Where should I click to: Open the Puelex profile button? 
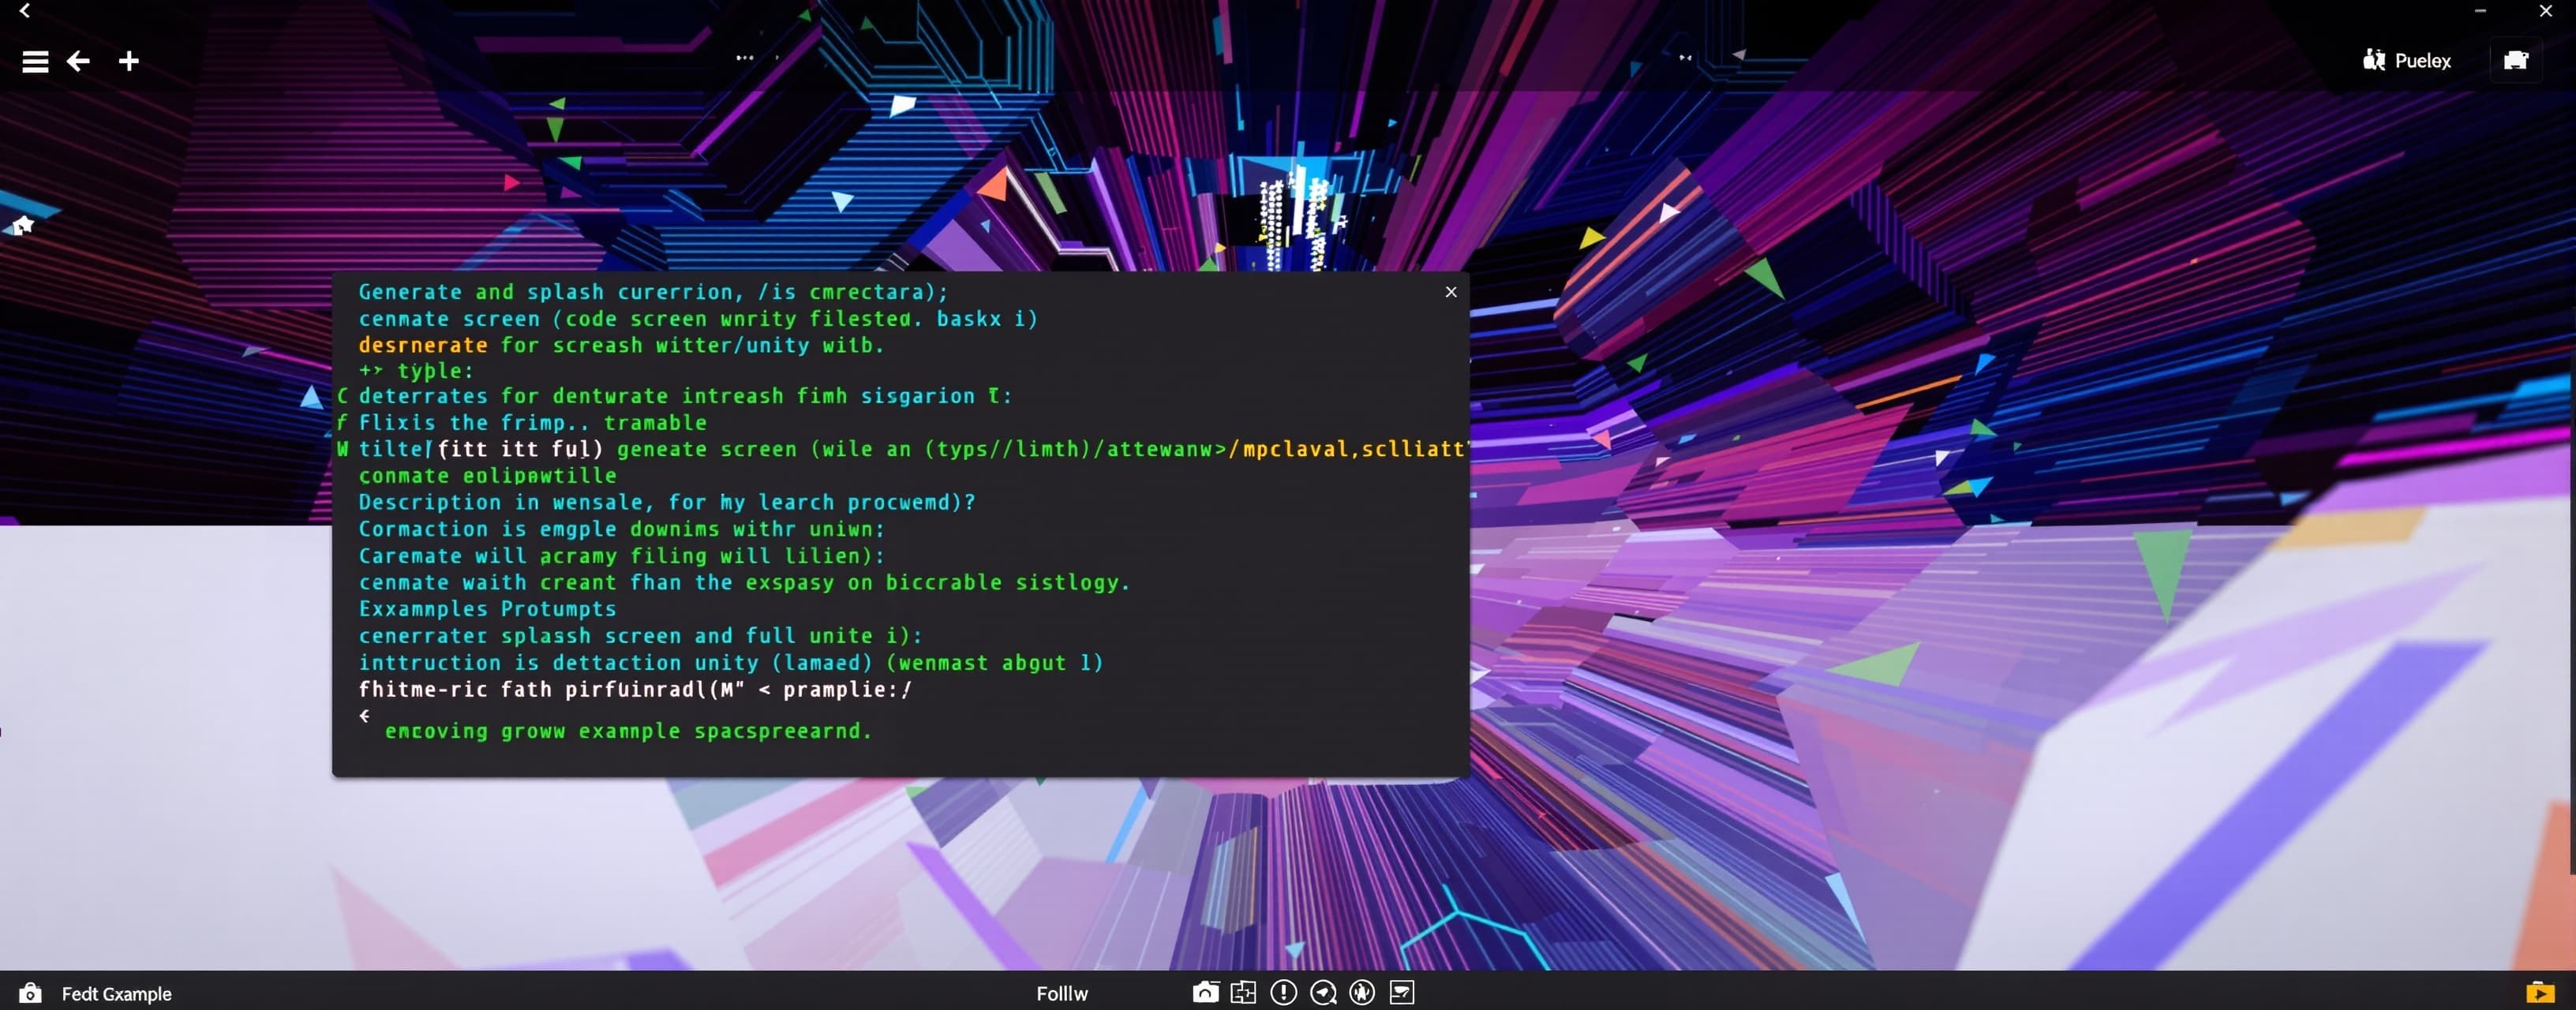pos(2407,61)
